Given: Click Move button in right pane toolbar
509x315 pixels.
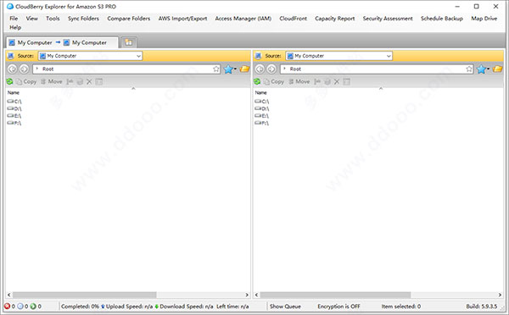Looking at the screenshot, I should pos(299,81).
